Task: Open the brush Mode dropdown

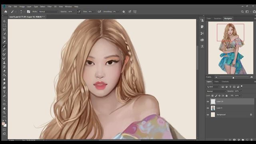Action: click(x=48, y=12)
